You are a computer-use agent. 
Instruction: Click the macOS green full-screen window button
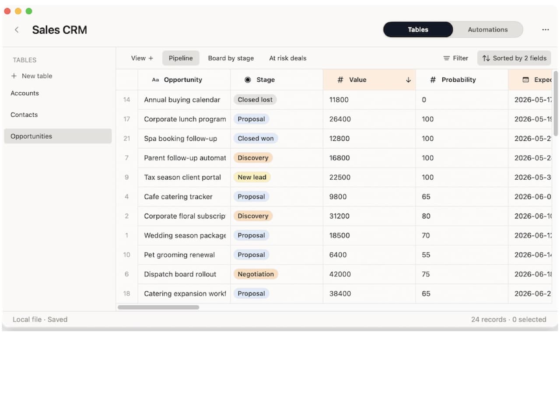point(29,11)
